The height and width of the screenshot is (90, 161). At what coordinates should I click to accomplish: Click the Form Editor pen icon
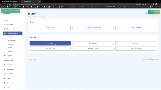click(x=5, y=74)
